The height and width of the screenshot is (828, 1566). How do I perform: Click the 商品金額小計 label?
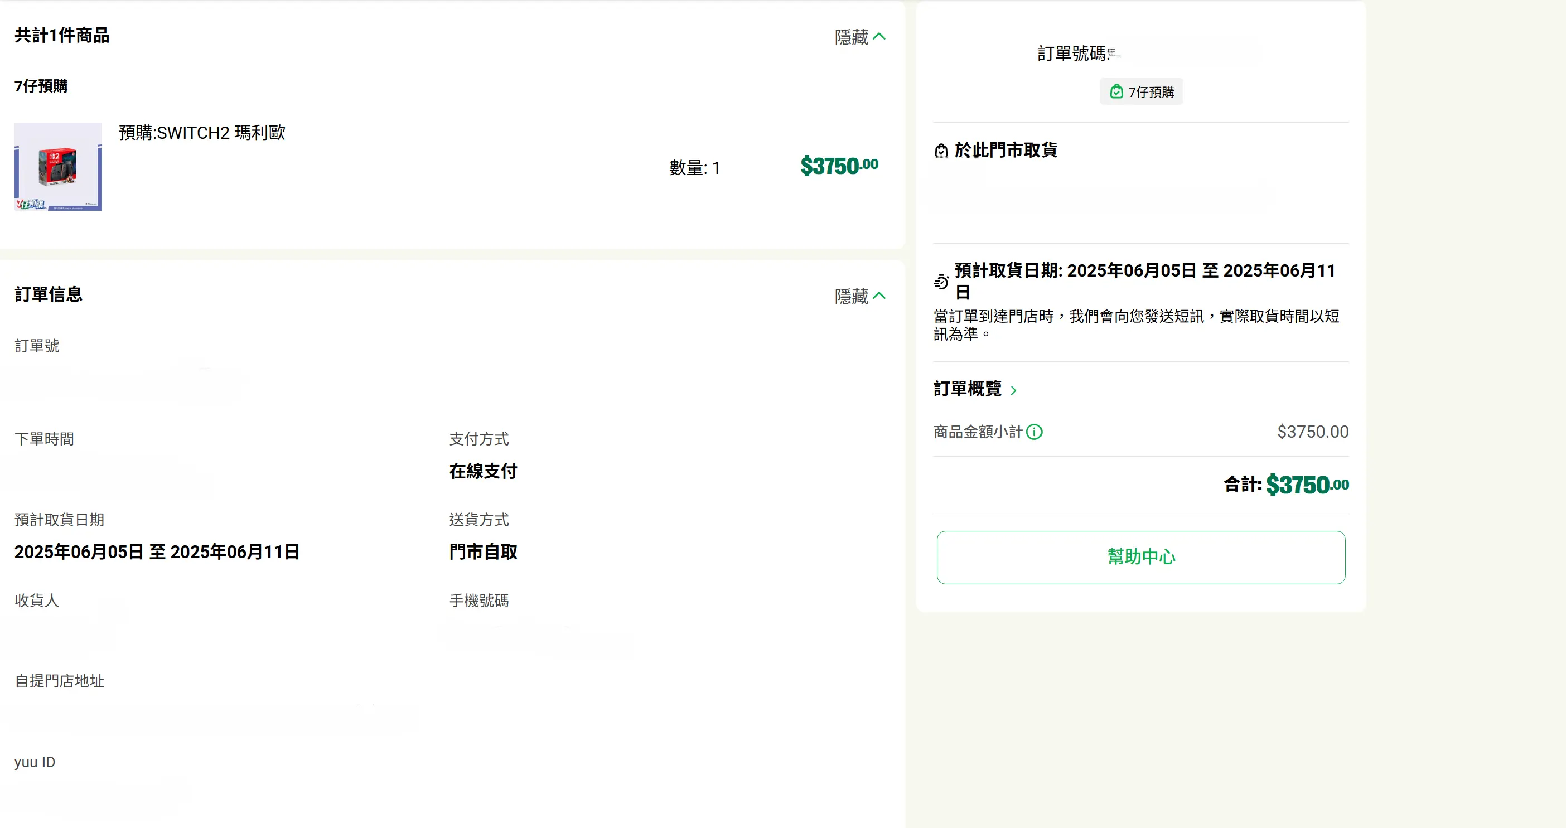coord(978,432)
